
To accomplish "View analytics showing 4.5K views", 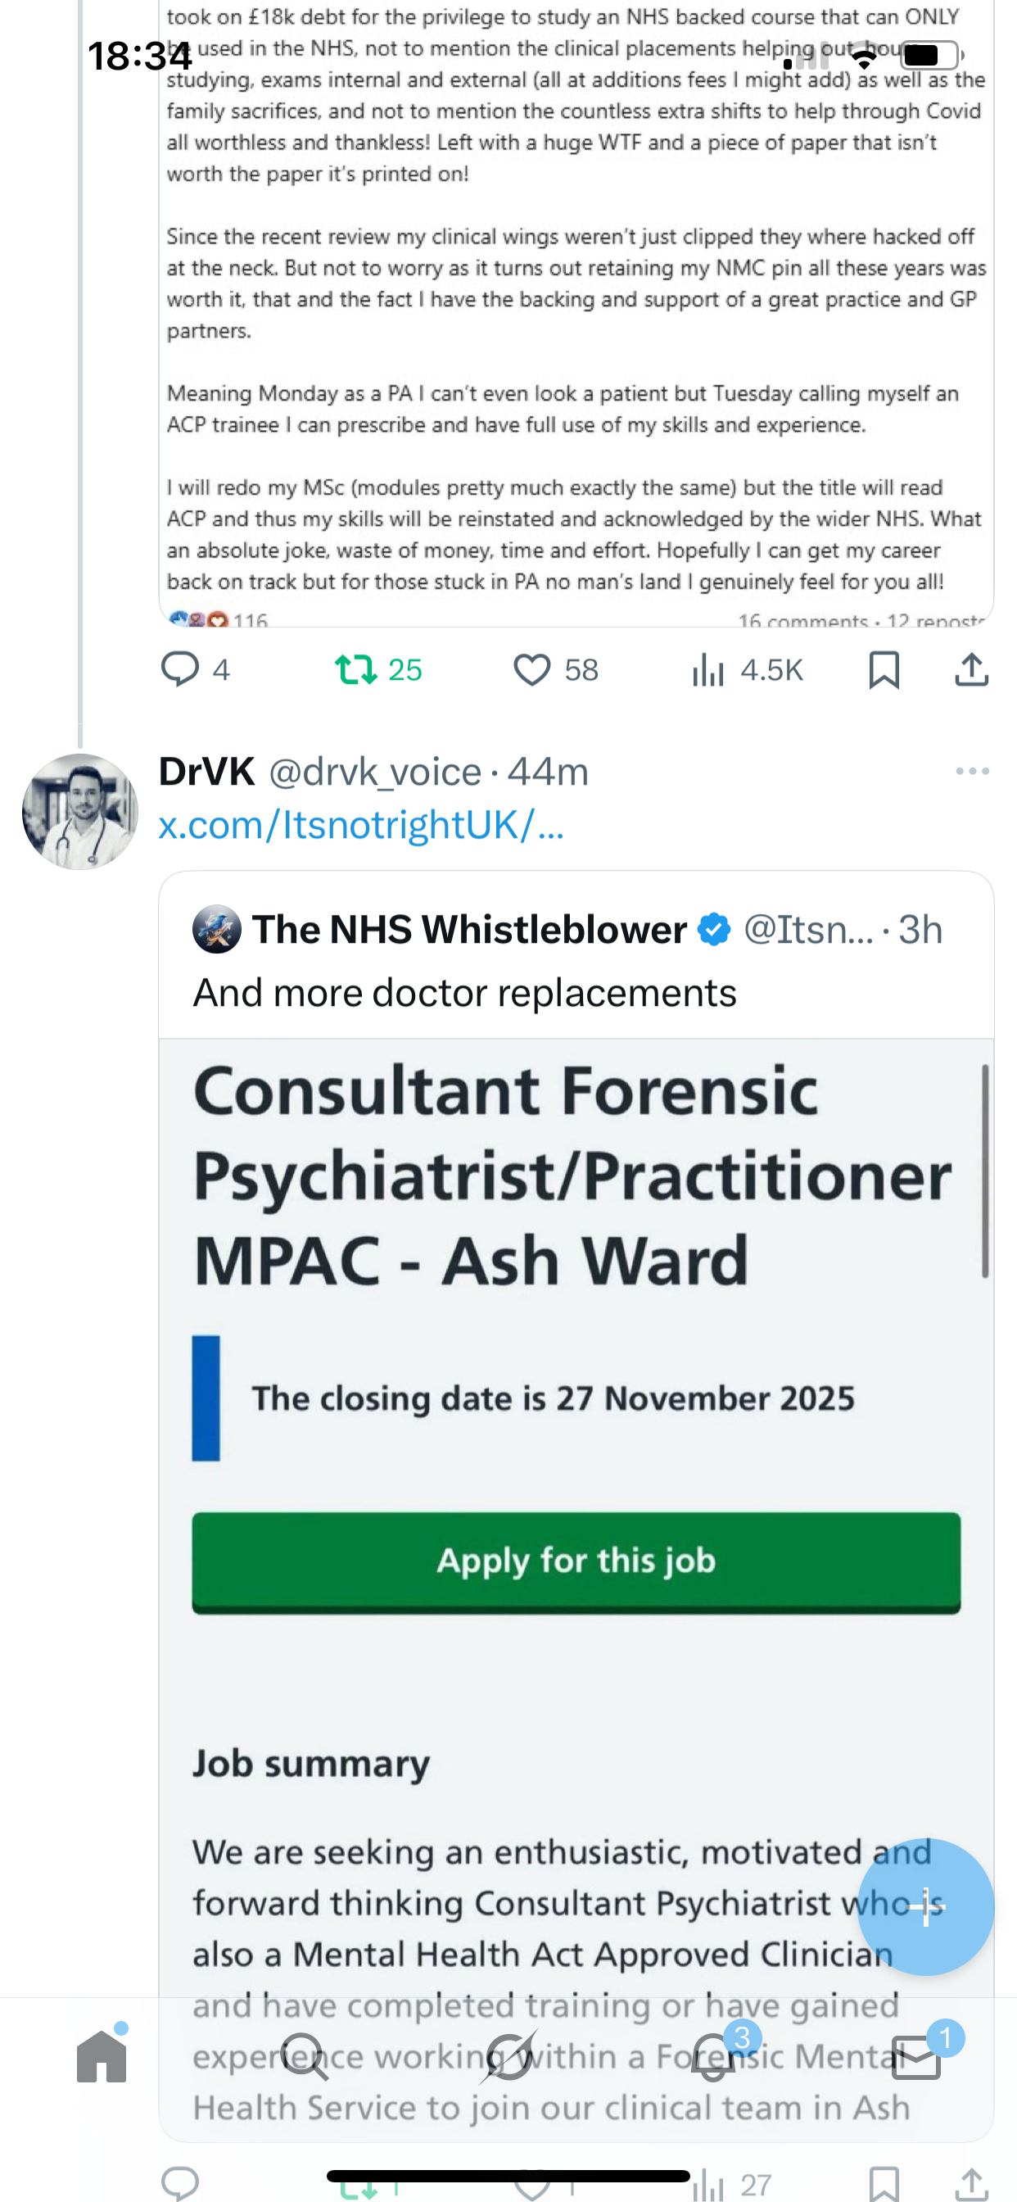I will [x=708, y=669].
